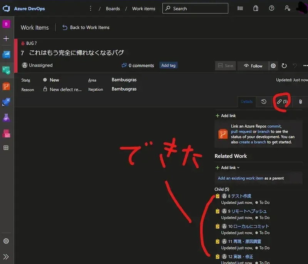
Task: Open work item attachments via paperclip icon
Action: tap(300, 101)
